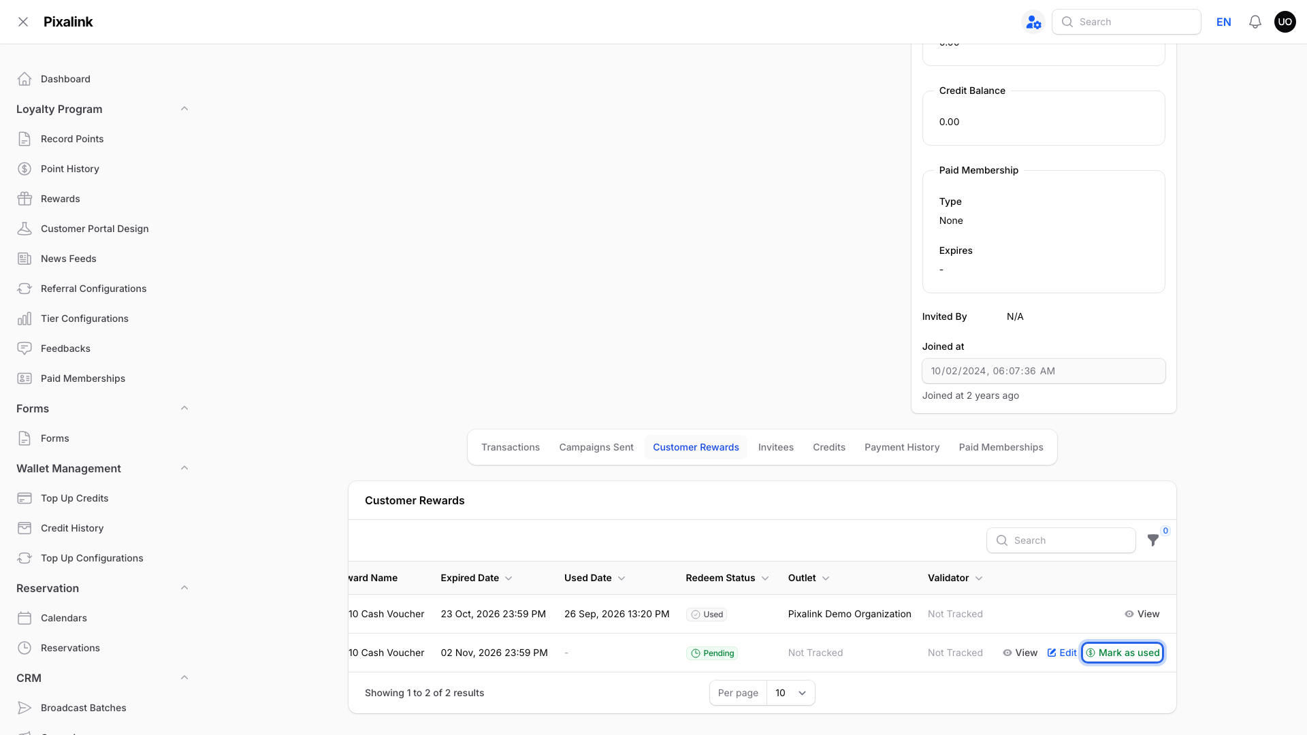Open the Per page dropdown

coord(790,693)
